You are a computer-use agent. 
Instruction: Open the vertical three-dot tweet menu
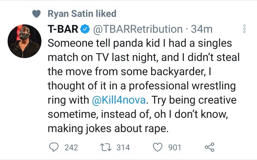(244, 29)
